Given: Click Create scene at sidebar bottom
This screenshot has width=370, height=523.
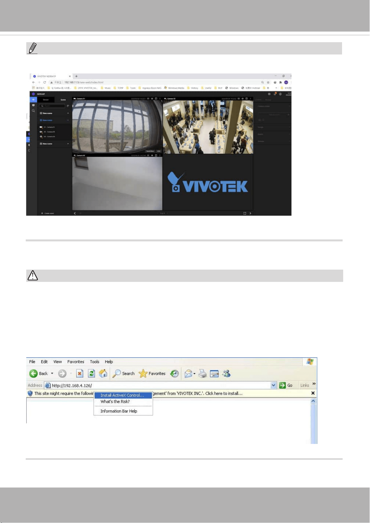Looking at the screenshot, I should pos(48,213).
